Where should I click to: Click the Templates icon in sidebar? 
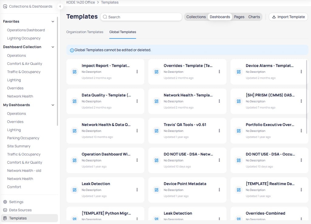coord(5,218)
